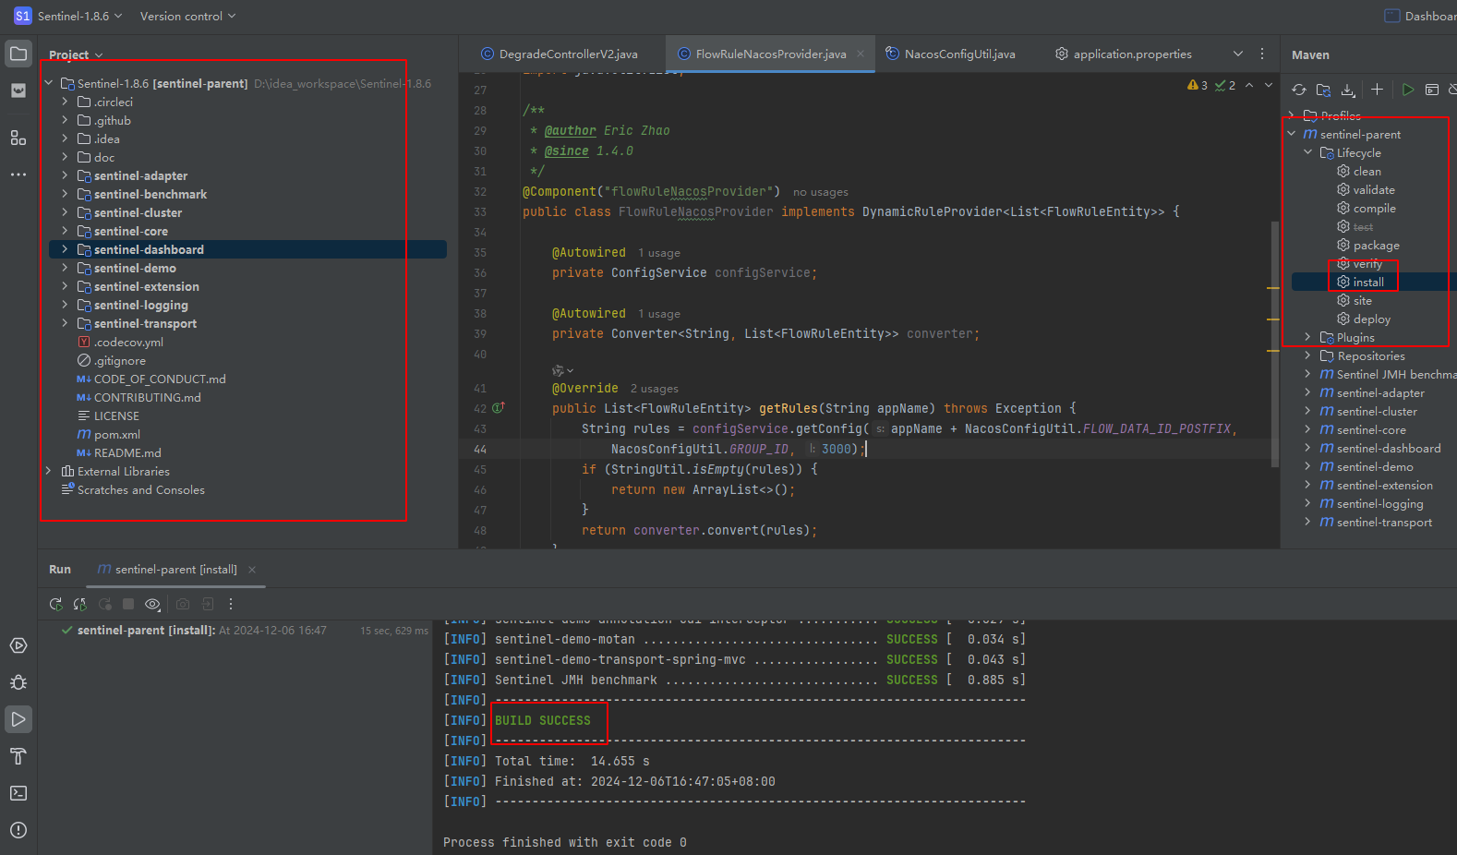This screenshot has width=1457, height=855.
Task: Show hidden editor tabs dropdown chevron
Action: (x=1238, y=54)
